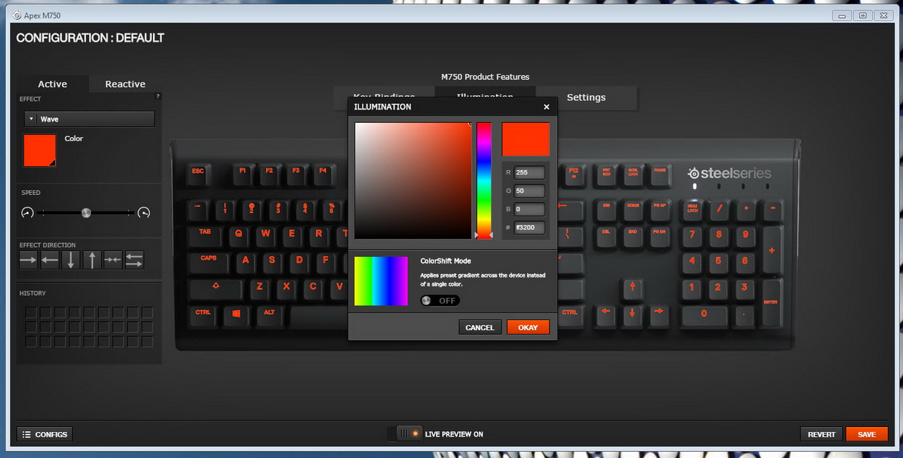This screenshot has width=903, height=458.
Task: Click the Windows logo key on the keyboard
Action: (236, 314)
